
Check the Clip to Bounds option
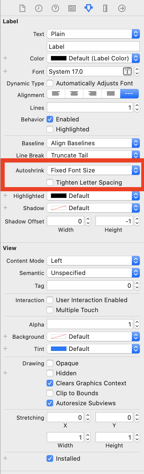tap(50, 393)
